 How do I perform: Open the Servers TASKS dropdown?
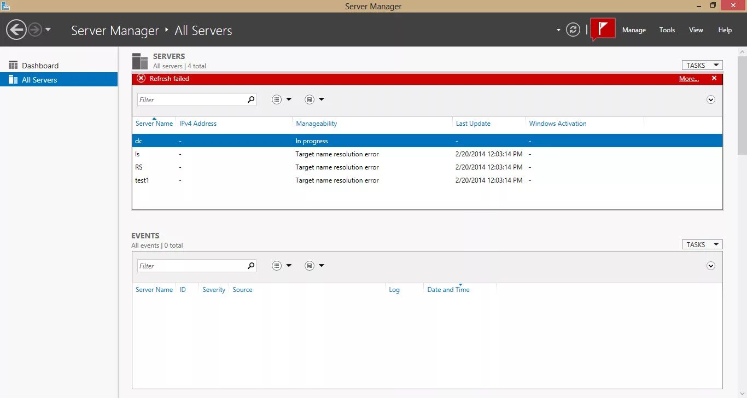(x=702, y=65)
